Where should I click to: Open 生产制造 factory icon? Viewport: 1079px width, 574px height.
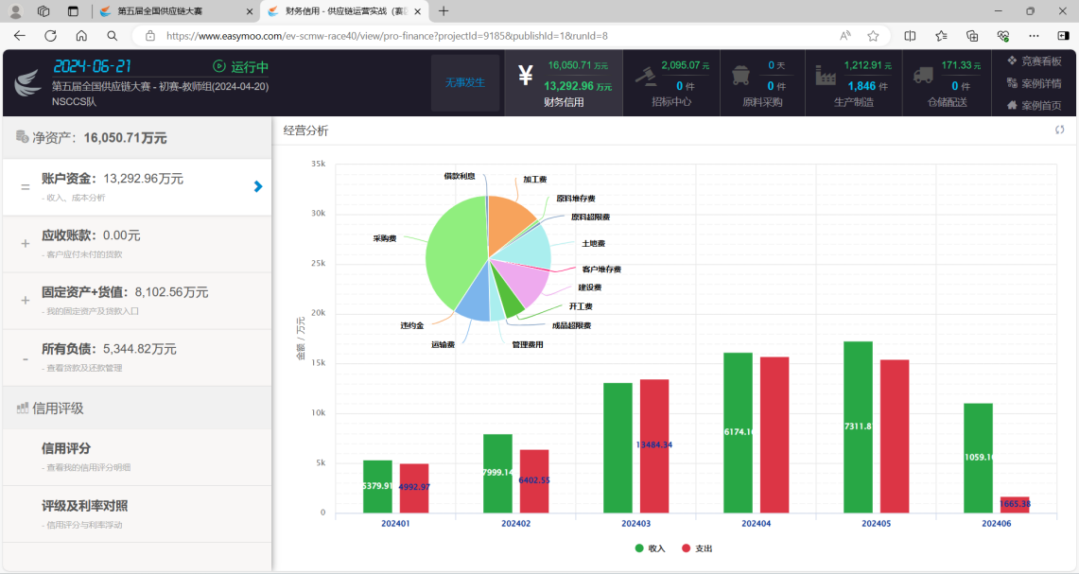827,77
